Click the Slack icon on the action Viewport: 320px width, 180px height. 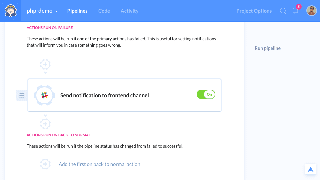point(44,95)
